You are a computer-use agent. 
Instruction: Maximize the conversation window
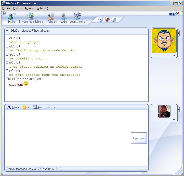coord(176,3)
